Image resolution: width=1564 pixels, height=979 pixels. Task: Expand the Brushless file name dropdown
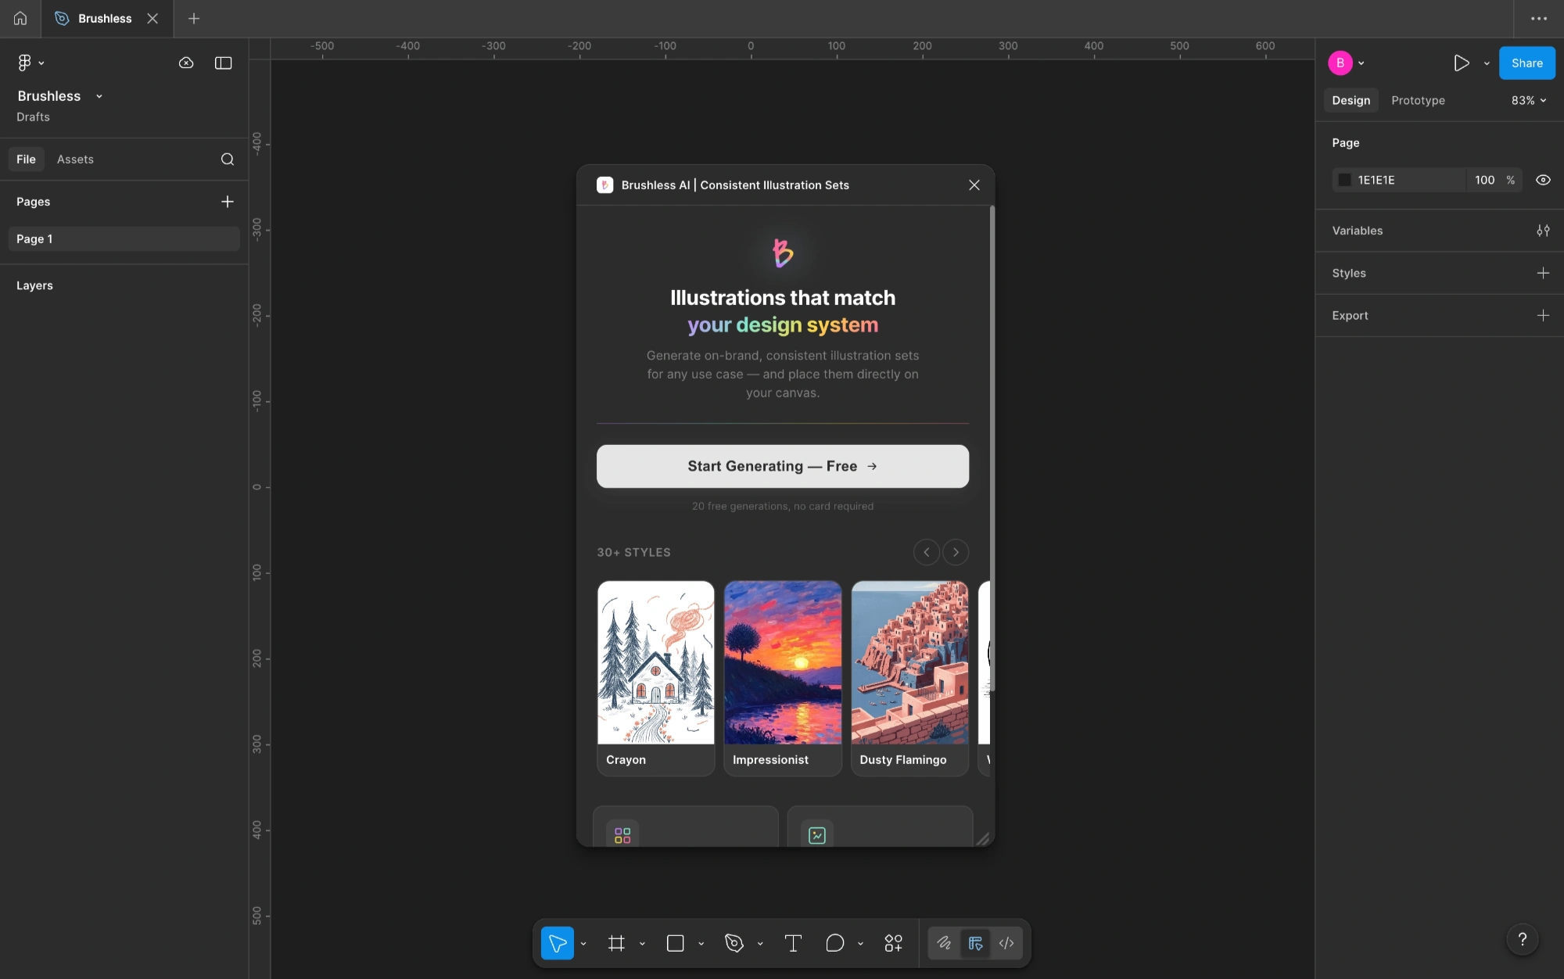coord(99,96)
